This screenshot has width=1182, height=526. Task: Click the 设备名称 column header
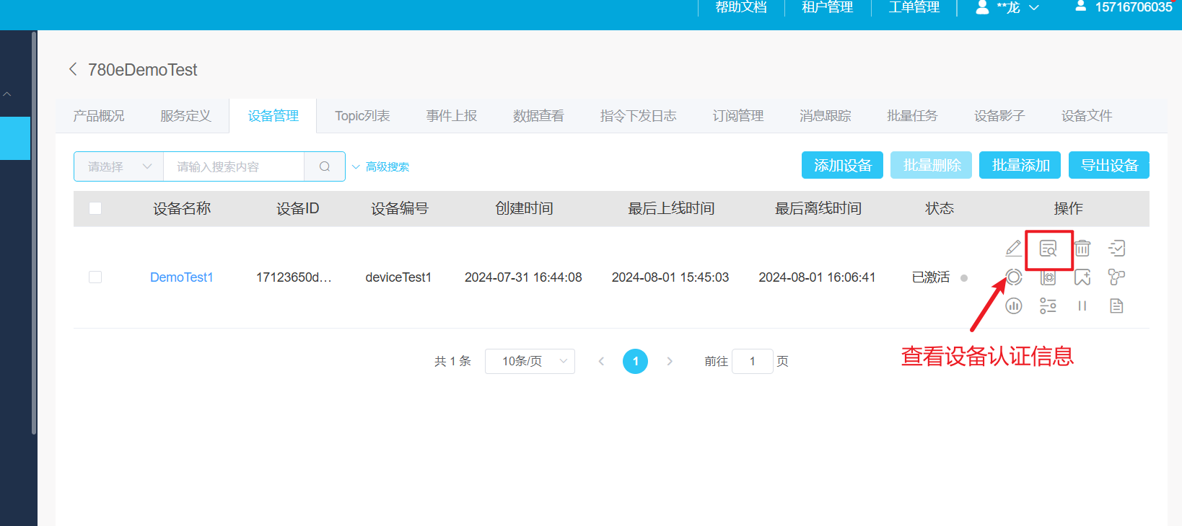click(182, 208)
